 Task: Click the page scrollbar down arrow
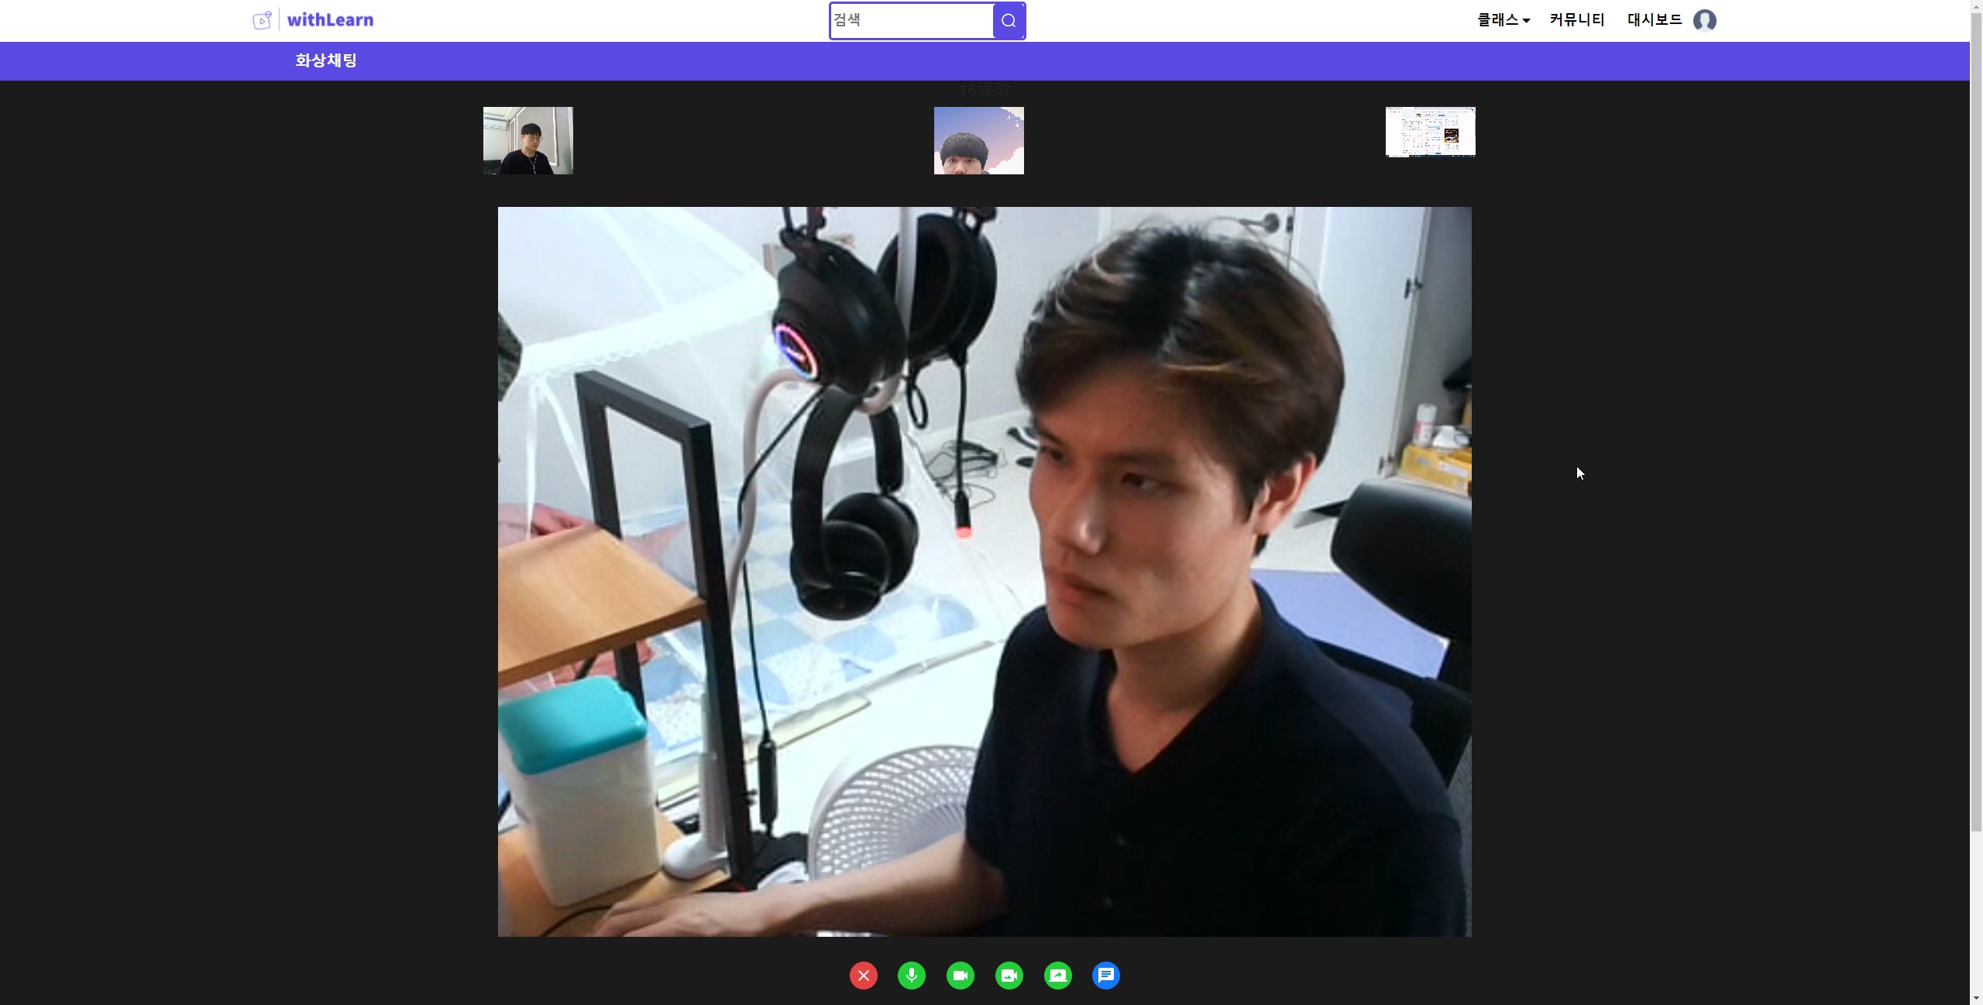[1976, 998]
